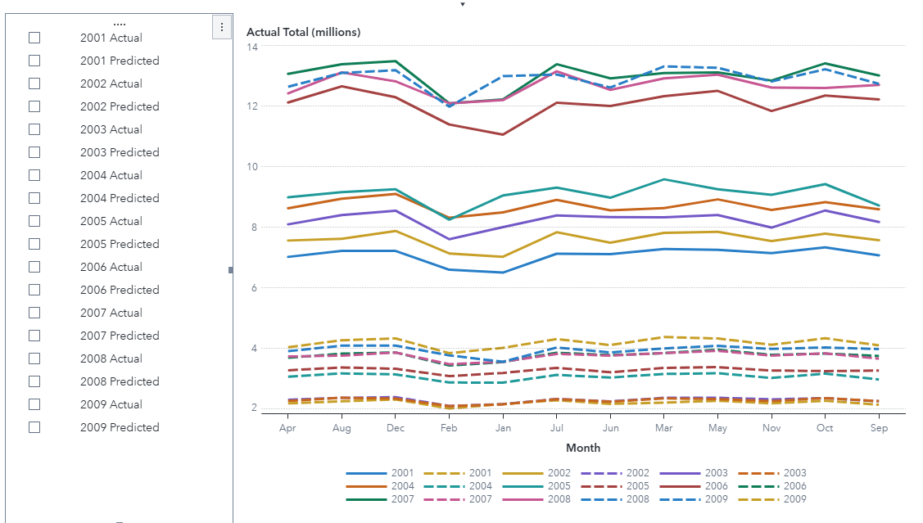Collapse the top panel via the down arrow

tap(462, 4)
